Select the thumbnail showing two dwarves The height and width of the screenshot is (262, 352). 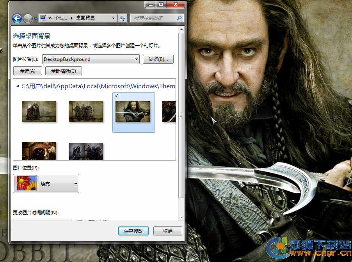pos(39,111)
